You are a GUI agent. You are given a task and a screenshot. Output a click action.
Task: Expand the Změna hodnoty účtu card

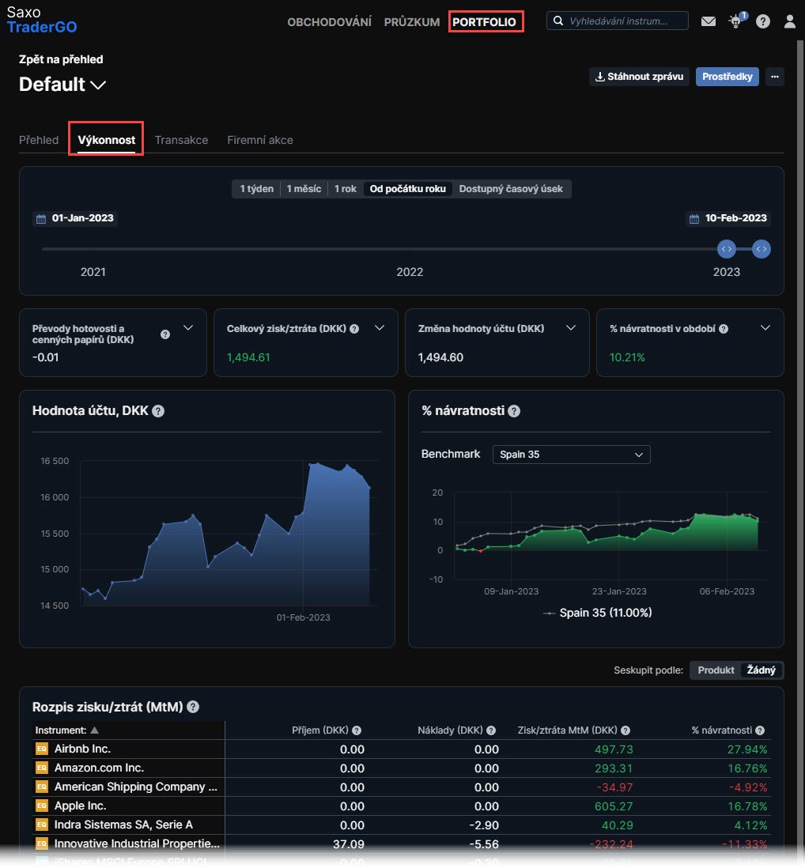[571, 328]
